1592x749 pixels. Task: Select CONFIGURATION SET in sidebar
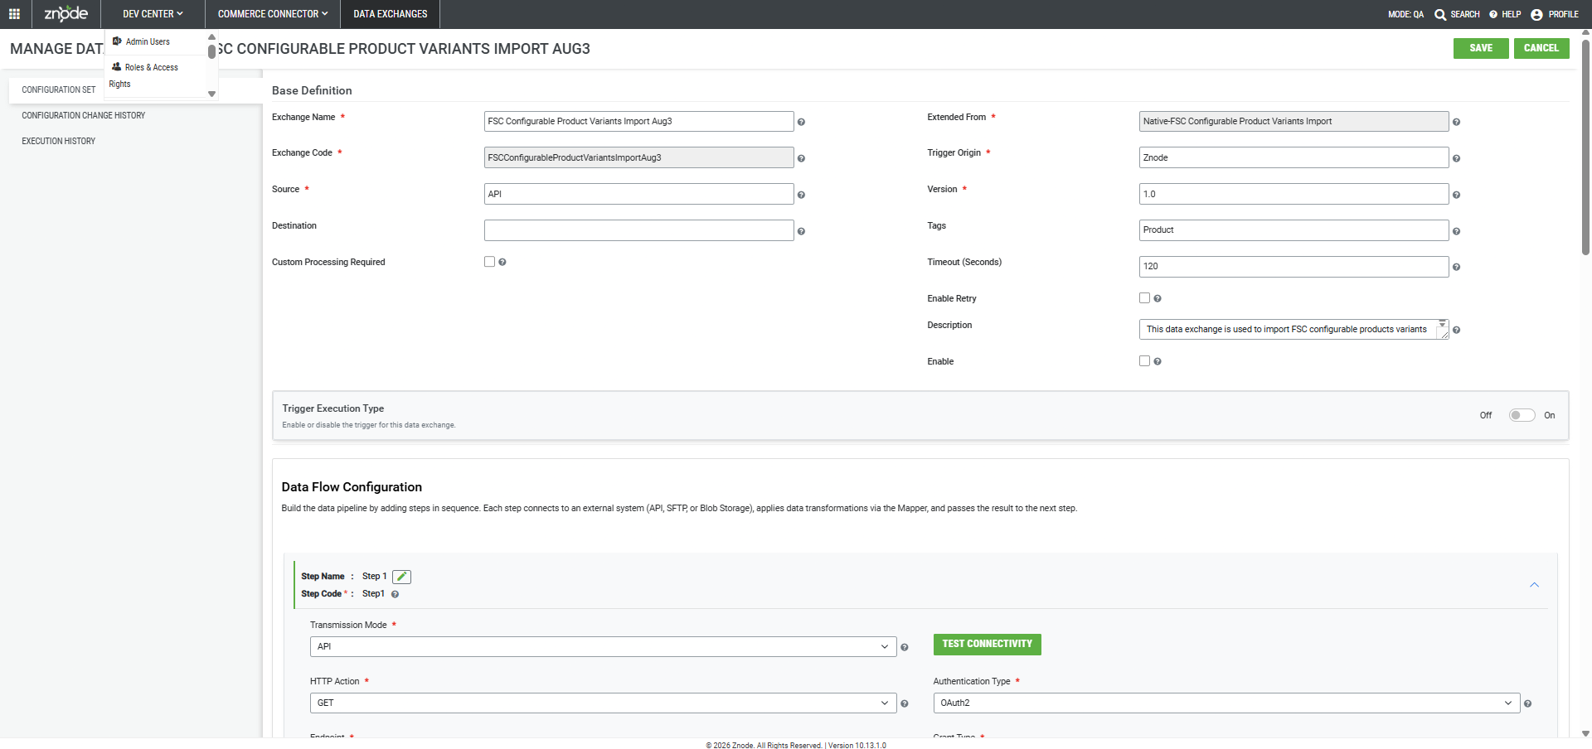pyautogui.click(x=59, y=89)
